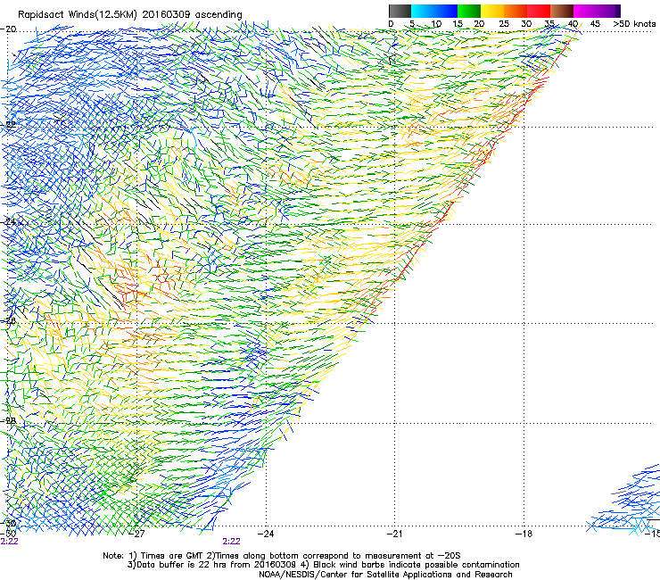Click the title "Rapidscat Winds(12.5KM) 20160309 ascending"
The height and width of the screenshot is (580, 660).
click(130, 14)
